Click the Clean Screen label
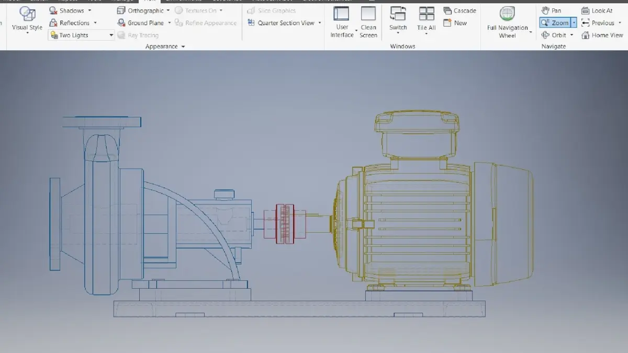The height and width of the screenshot is (353, 628). (x=368, y=31)
